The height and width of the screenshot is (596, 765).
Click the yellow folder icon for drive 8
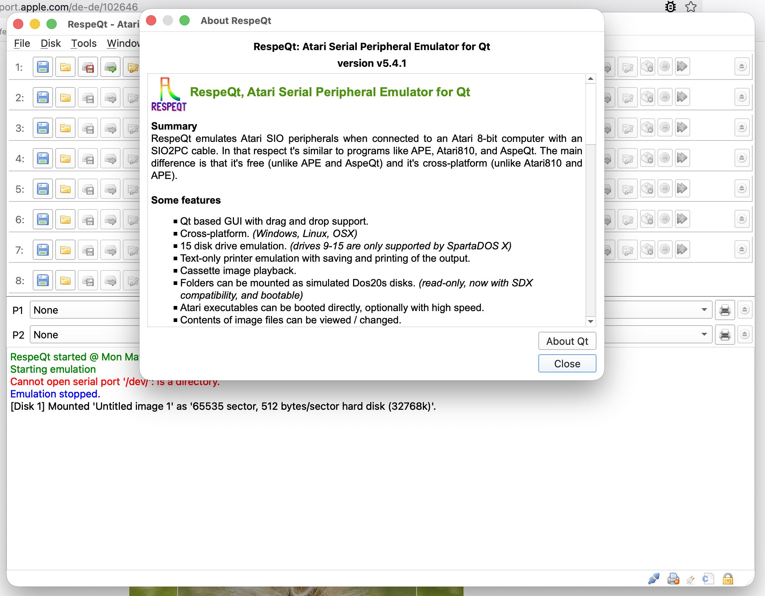[x=65, y=281]
